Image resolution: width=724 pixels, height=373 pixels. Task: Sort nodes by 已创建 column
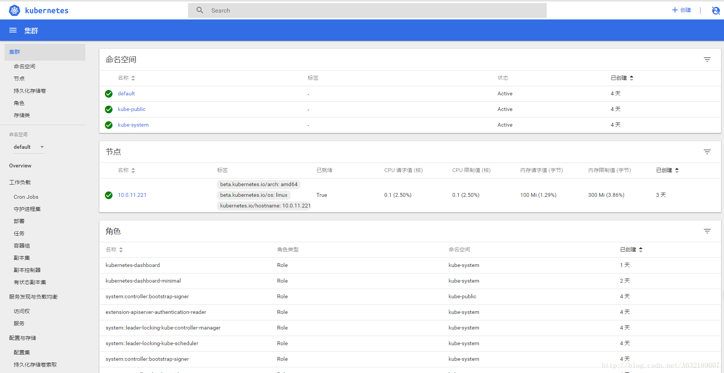tap(667, 170)
